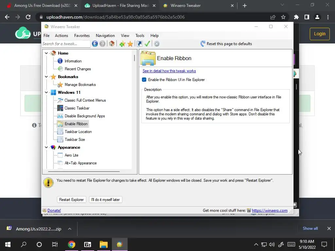The width and height of the screenshot is (335, 251).
Task: Open the Actions menu
Action: [61, 36]
